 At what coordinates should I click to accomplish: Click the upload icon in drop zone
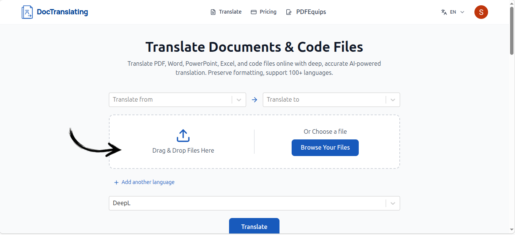(x=183, y=136)
